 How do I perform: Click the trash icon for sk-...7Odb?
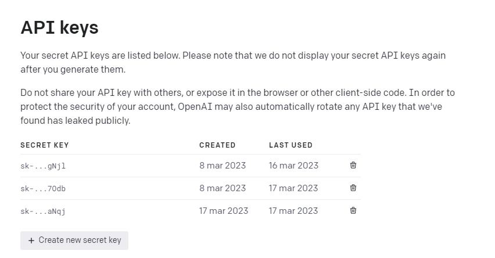(353, 188)
